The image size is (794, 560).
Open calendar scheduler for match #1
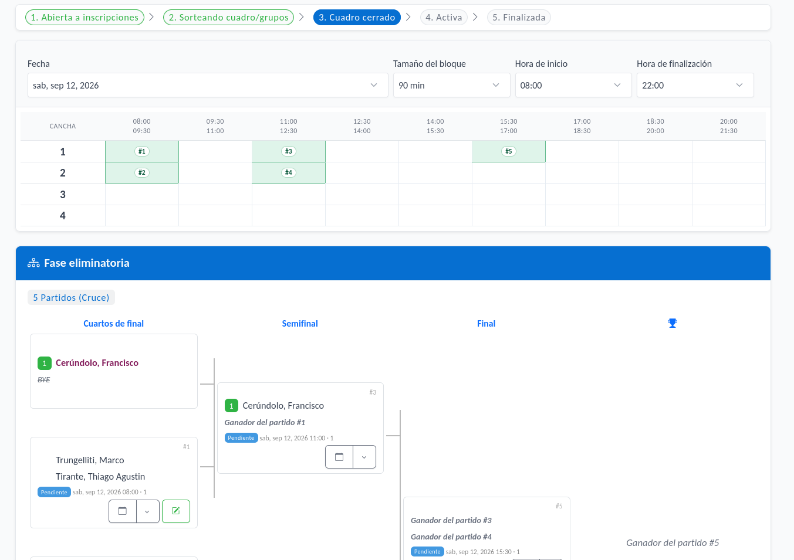click(x=123, y=511)
